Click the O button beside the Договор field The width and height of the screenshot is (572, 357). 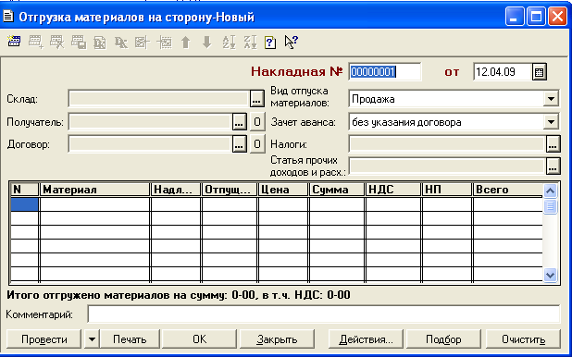tap(257, 144)
